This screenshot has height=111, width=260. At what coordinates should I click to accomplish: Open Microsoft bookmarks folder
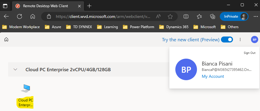pos(204,27)
